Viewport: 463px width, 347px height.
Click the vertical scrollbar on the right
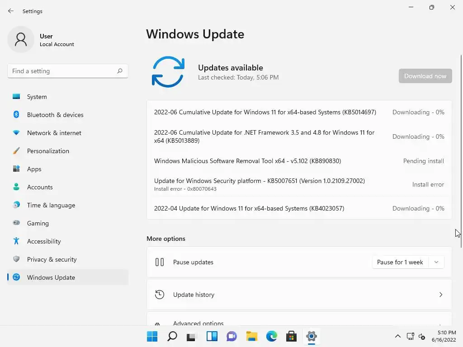point(461,150)
